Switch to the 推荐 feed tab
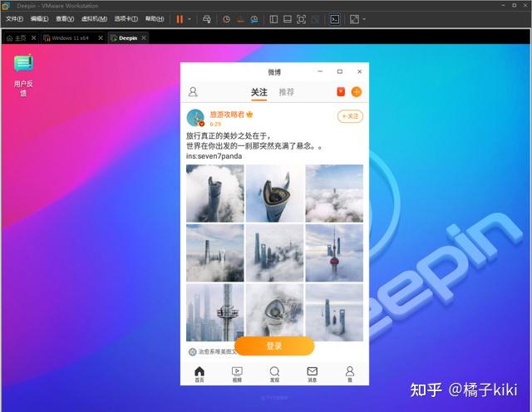 click(286, 92)
